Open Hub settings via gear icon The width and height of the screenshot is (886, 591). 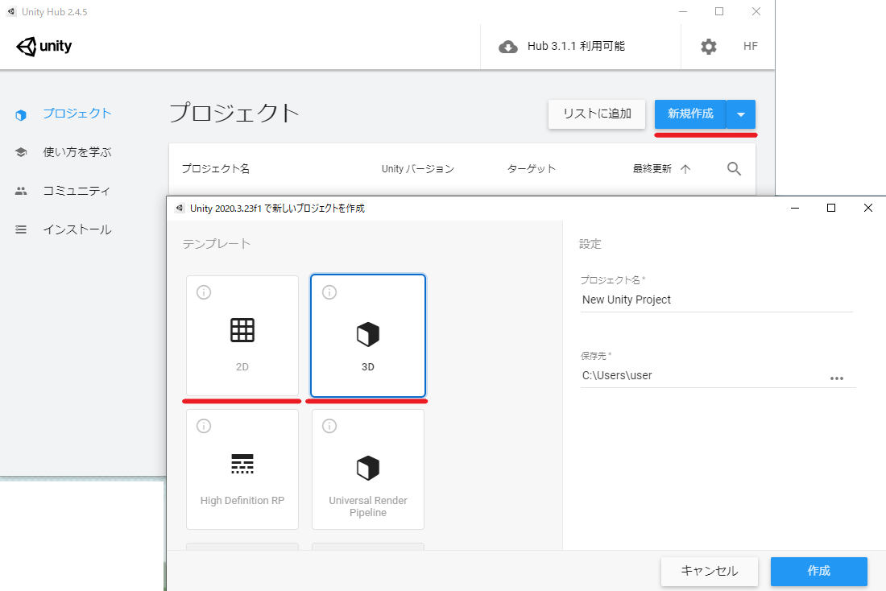pos(709,47)
